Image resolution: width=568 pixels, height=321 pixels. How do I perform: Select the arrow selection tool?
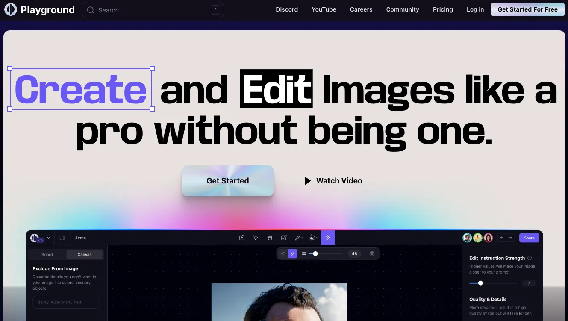click(x=255, y=238)
